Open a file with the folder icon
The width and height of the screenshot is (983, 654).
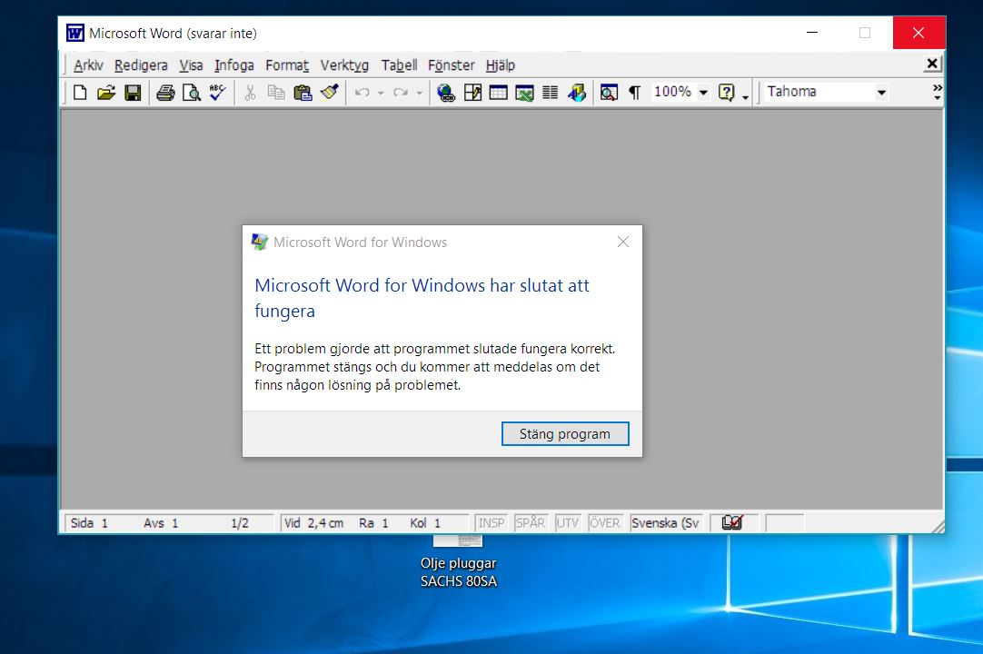[x=106, y=93]
